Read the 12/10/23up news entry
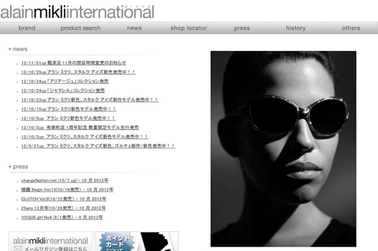Screen dimensions: 378x251 tap(89, 99)
